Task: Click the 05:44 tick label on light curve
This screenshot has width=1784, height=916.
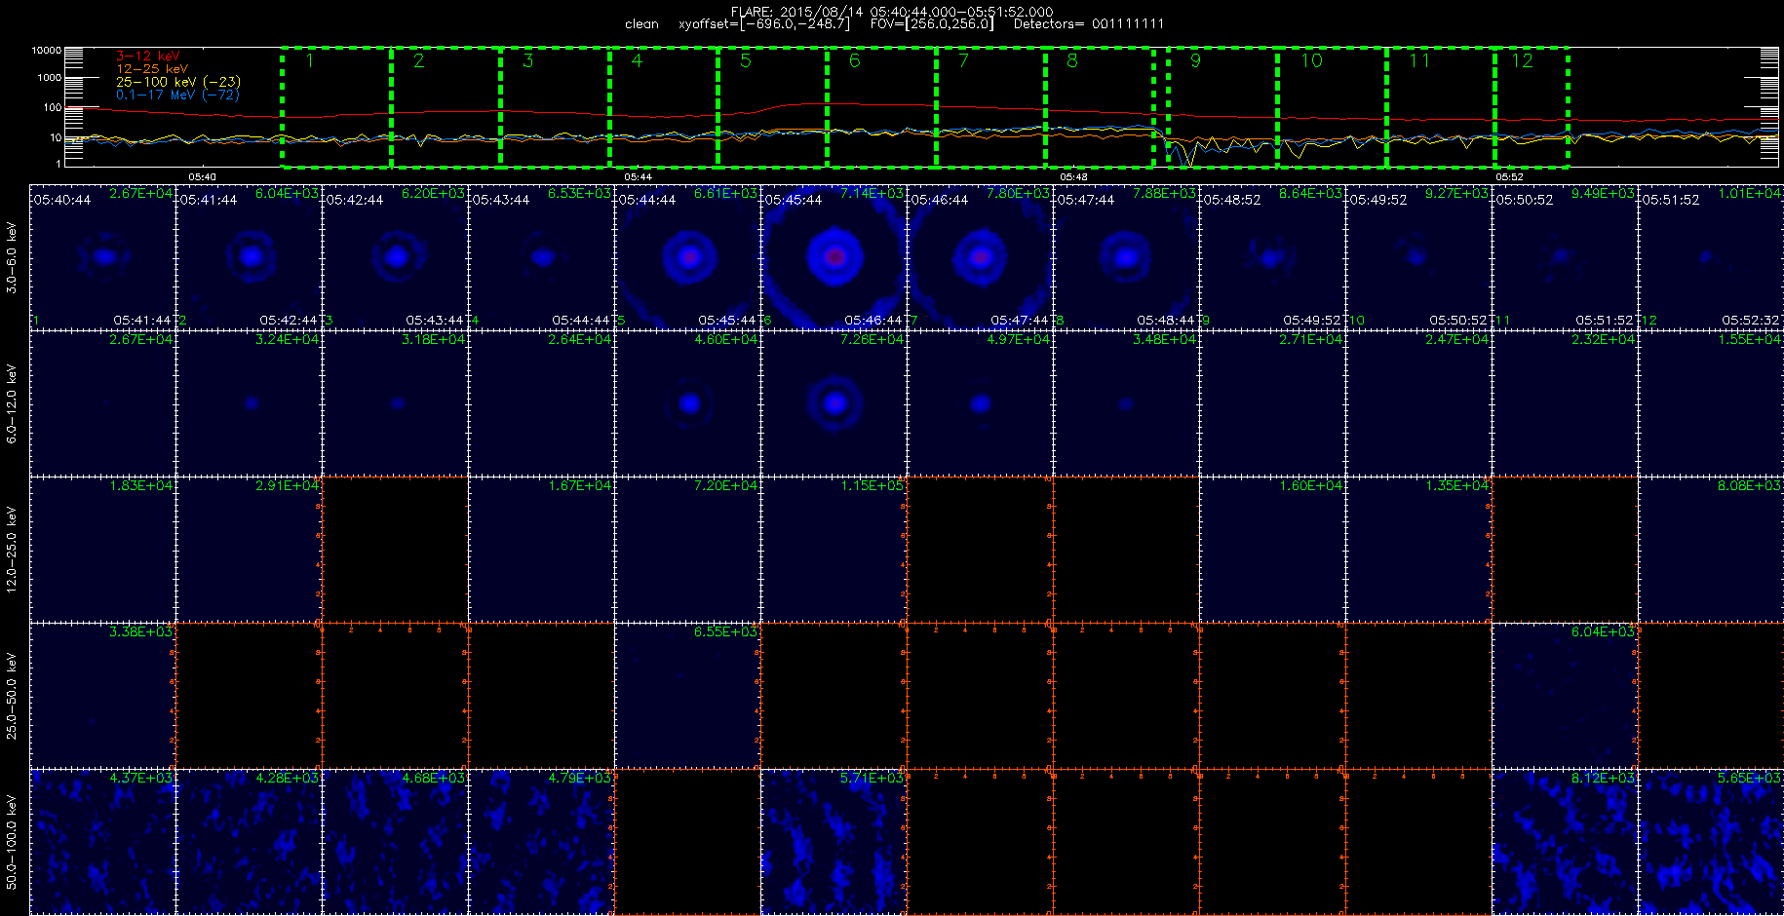Action: pos(638,177)
